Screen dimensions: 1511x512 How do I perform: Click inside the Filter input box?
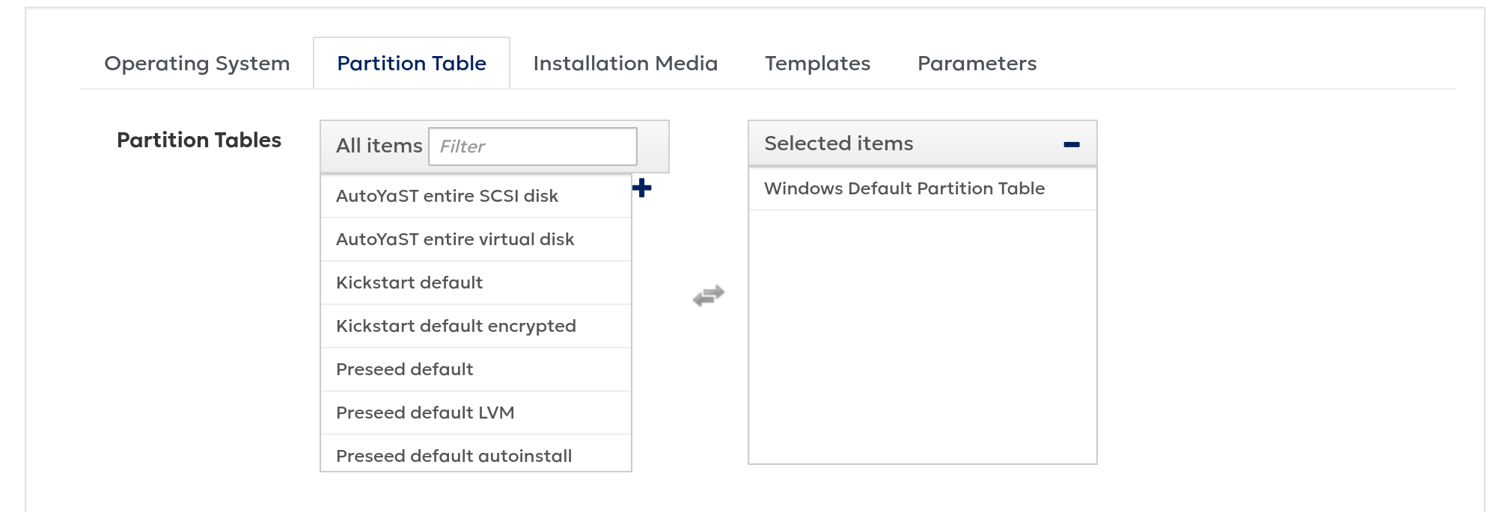click(x=532, y=146)
